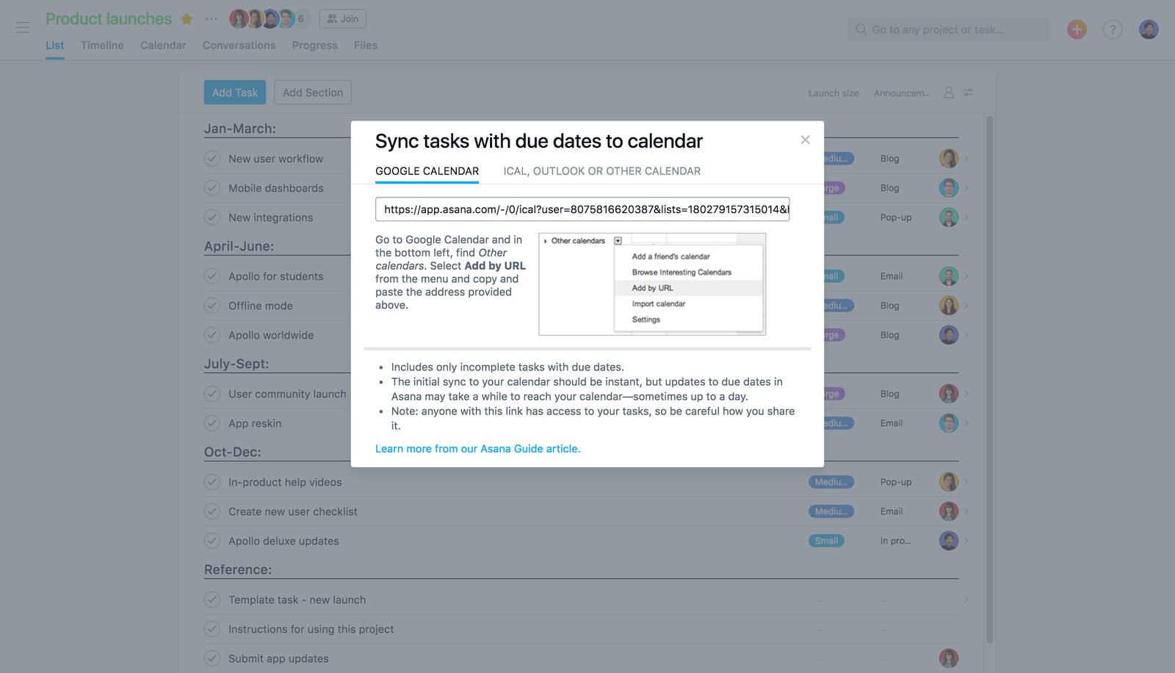
Task: Open project actions ellipsis menu
Action: coord(211,19)
